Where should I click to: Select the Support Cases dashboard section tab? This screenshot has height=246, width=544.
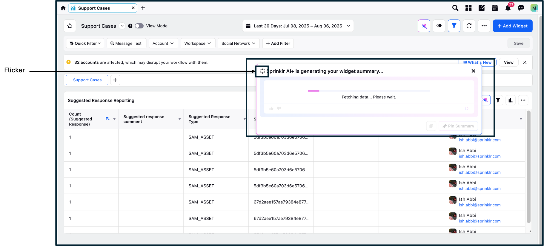click(87, 80)
